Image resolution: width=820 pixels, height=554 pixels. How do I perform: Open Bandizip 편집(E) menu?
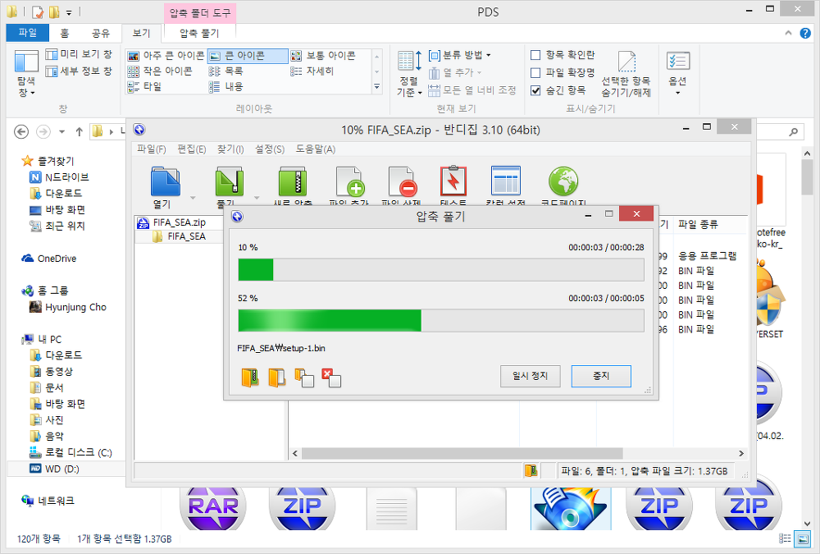coord(191,149)
